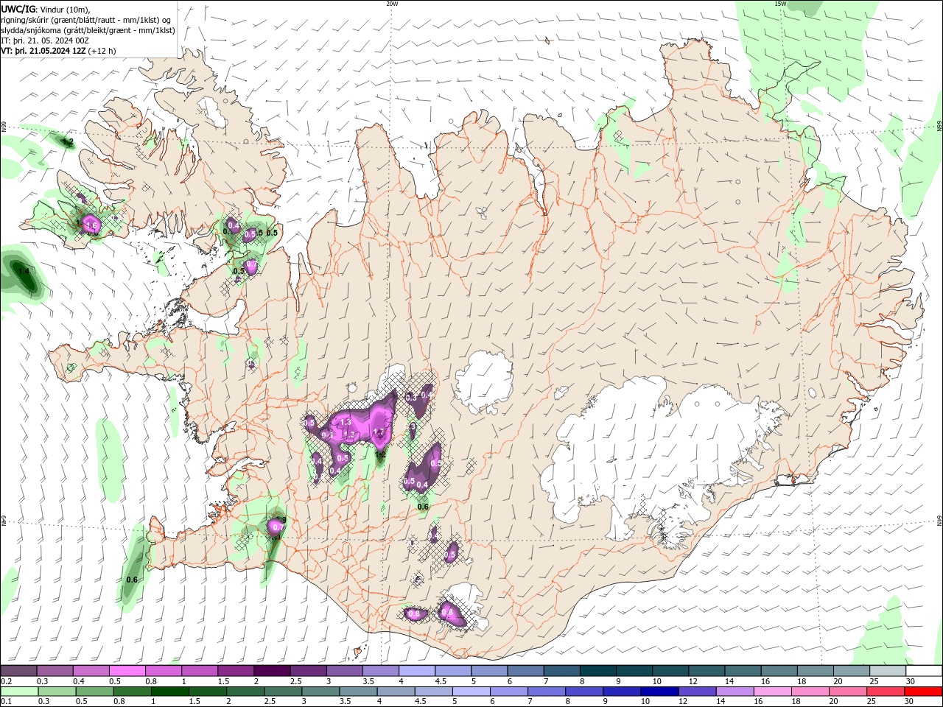Pick the darkest green 1–1.5 legend swatch
This screenshot has width=943, height=707.
click(169, 692)
